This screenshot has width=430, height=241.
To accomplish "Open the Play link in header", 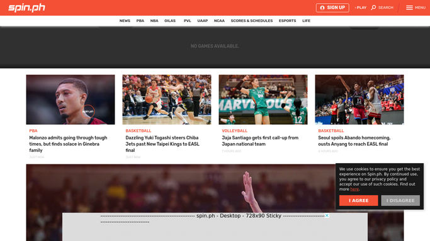I will (361, 8).
